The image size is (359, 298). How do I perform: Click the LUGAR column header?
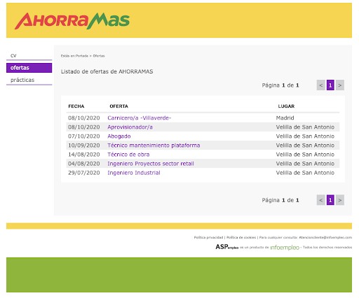point(286,106)
